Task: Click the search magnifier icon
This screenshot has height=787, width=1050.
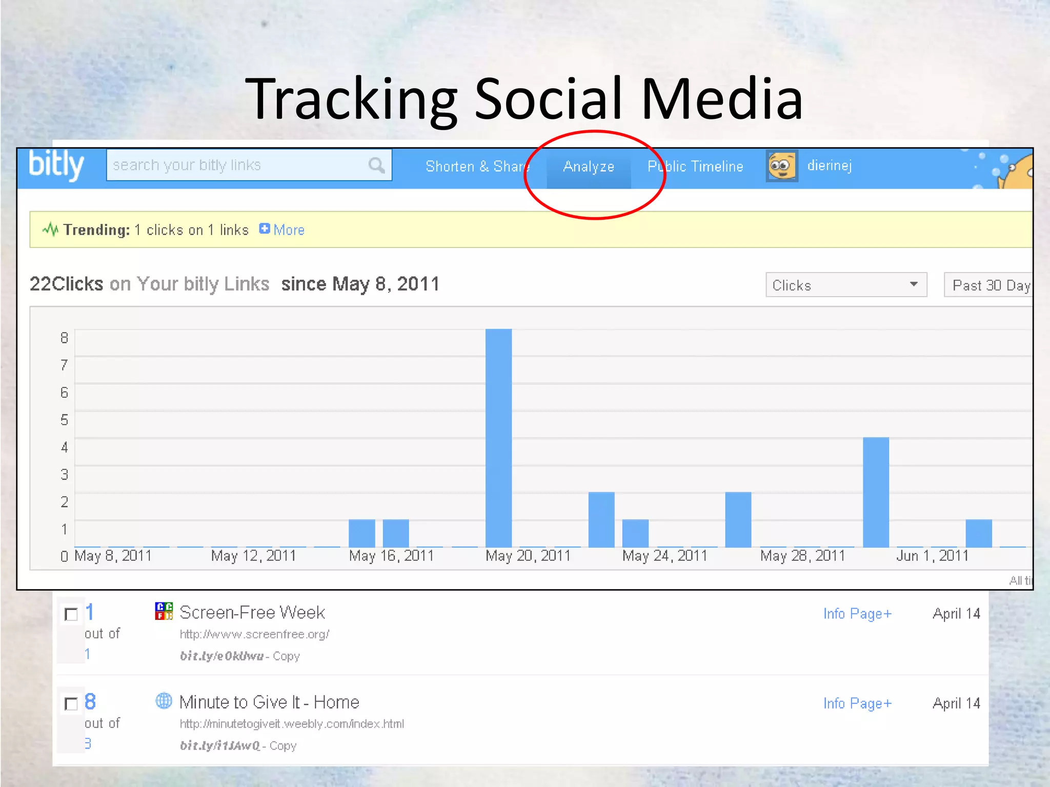Action: coord(376,165)
